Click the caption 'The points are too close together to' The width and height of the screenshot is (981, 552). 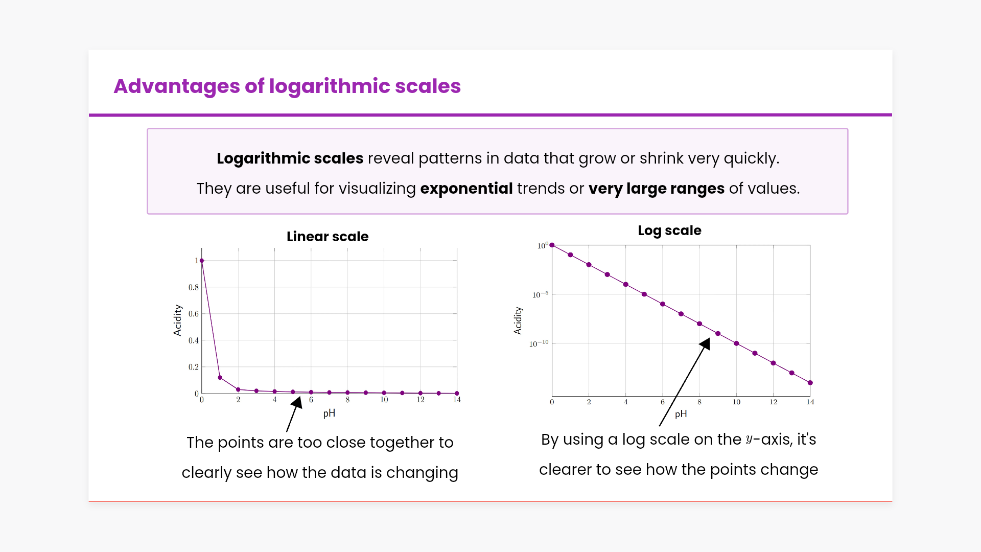(x=320, y=443)
